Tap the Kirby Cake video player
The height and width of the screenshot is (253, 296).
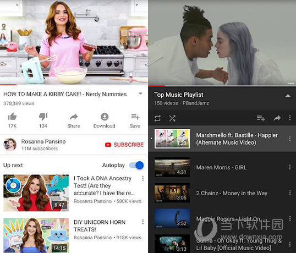tap(74, 42)
